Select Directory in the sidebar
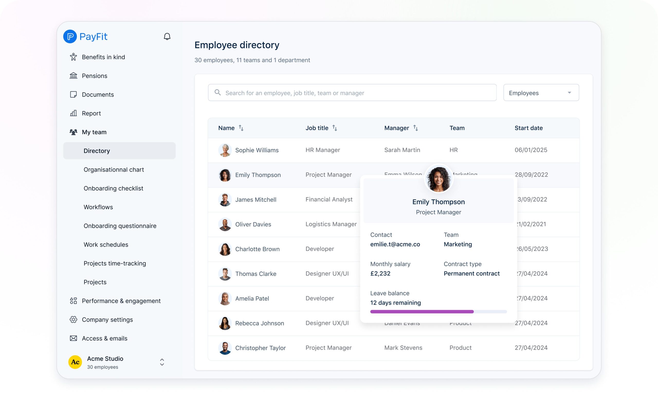Screen dimensions: 658x401 coord(96,151)
